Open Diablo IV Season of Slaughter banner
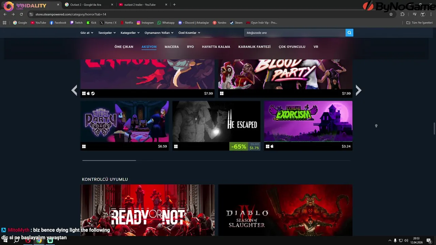This screenshot has height=245, width=436. click(285, 210)
